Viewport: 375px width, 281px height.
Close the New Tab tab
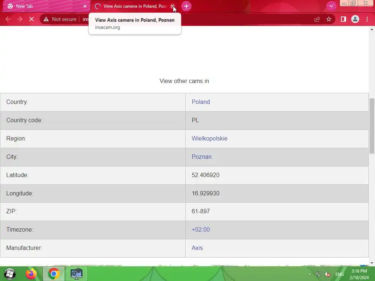[85, 6]
